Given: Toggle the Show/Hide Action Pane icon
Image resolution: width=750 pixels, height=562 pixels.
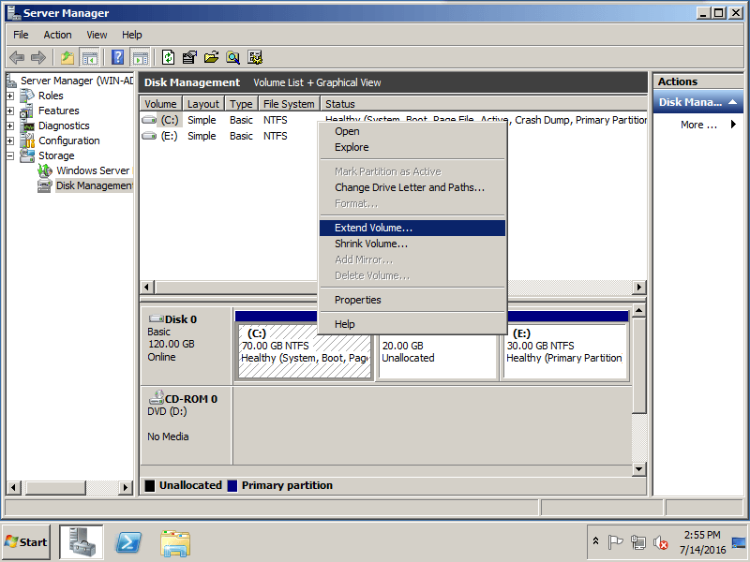Looking at the screenshot, I should (140, 58).
